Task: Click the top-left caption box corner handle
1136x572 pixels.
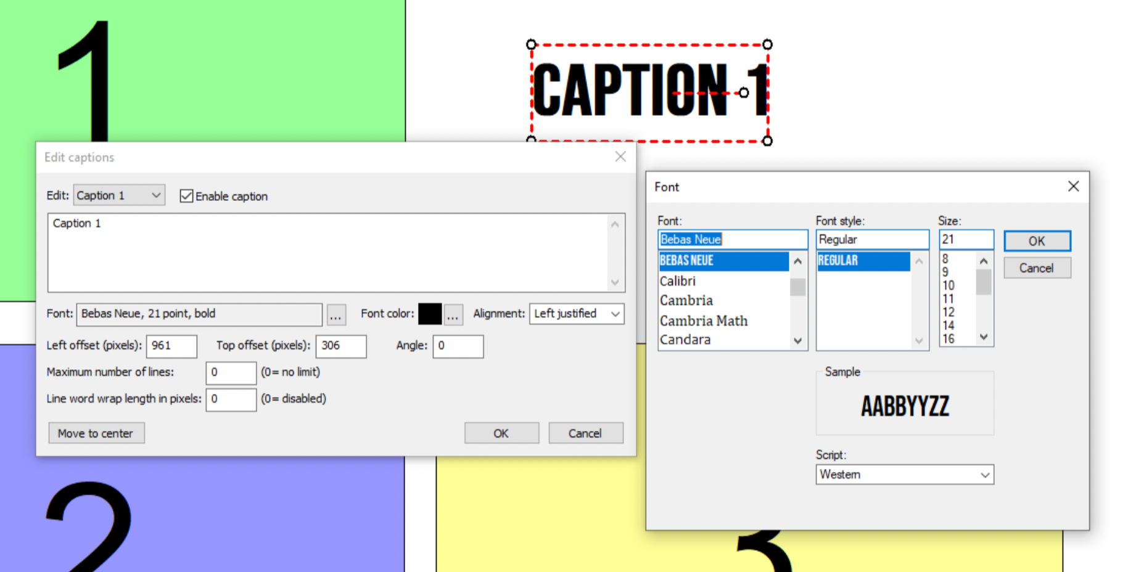Action: [531, 44]
